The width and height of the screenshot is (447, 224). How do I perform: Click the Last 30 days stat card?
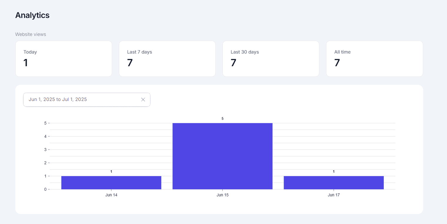(x=271, y=59)
